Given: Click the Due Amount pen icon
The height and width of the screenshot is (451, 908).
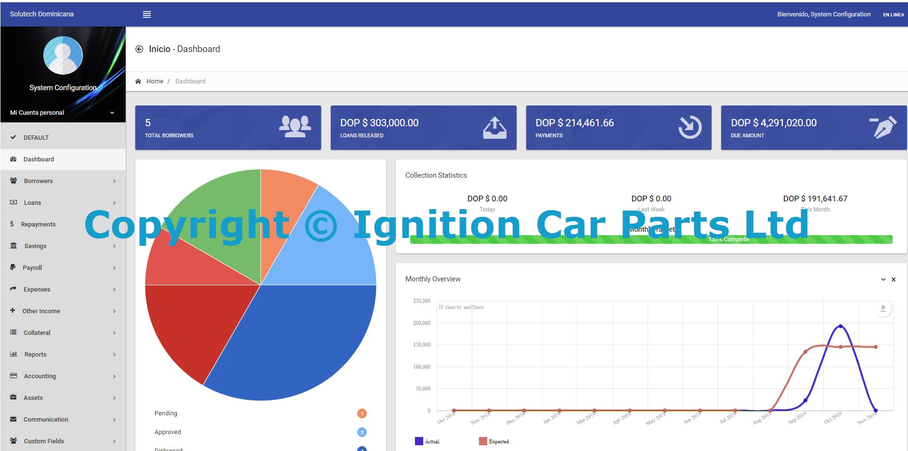Looking at the screenshot, I should click(x=883, y=127).
